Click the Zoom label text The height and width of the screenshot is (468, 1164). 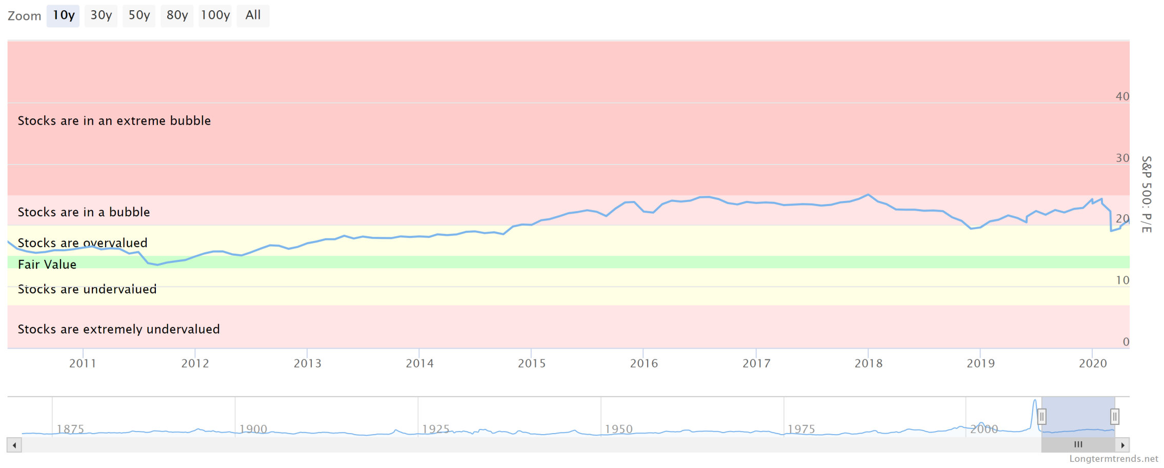tap(24, 16)
